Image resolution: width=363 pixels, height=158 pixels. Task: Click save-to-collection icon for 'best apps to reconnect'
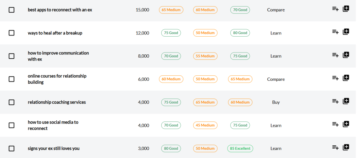(346, 9)
